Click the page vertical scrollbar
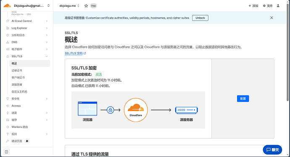 coord(287,52)
